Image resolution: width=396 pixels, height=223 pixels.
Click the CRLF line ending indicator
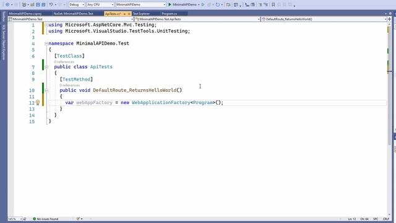click(386, 219)
